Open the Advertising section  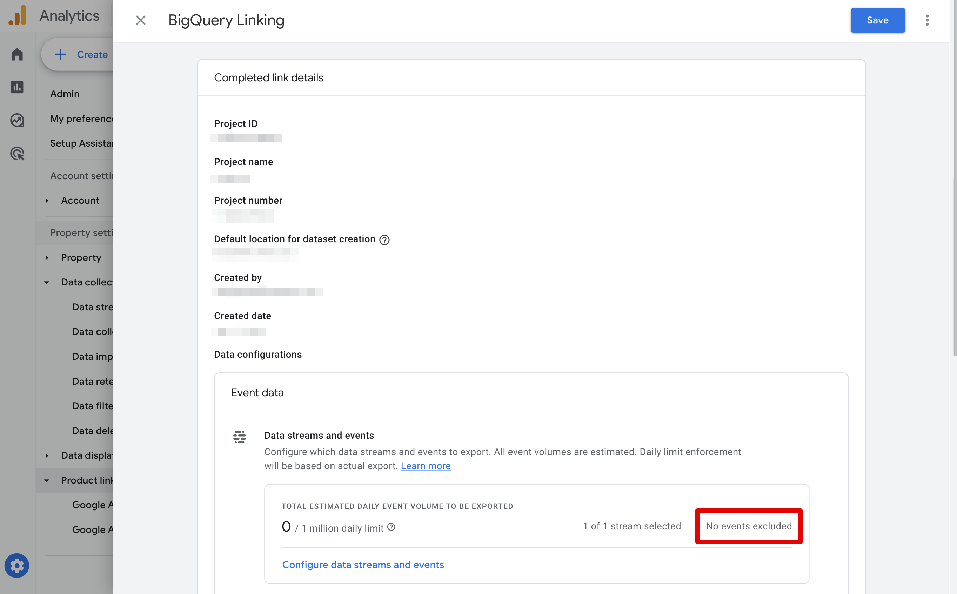17,154
